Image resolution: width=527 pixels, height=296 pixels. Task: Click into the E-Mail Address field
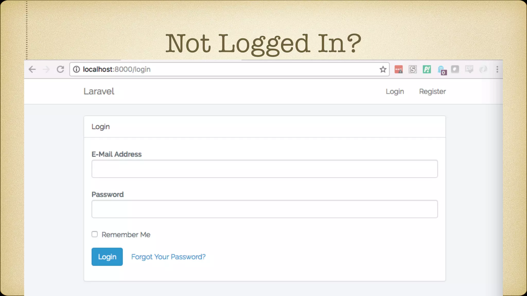265,169
